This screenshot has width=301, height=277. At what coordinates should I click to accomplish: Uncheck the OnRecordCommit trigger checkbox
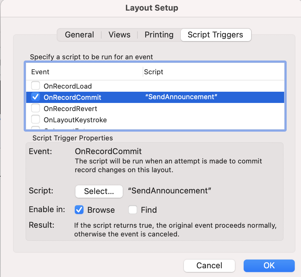tap(36, 97)
